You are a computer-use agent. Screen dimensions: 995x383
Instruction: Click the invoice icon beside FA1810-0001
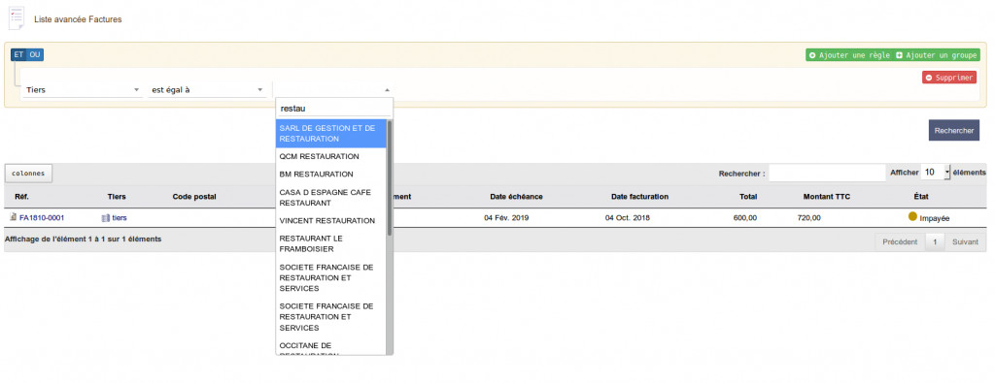(13, 217)
